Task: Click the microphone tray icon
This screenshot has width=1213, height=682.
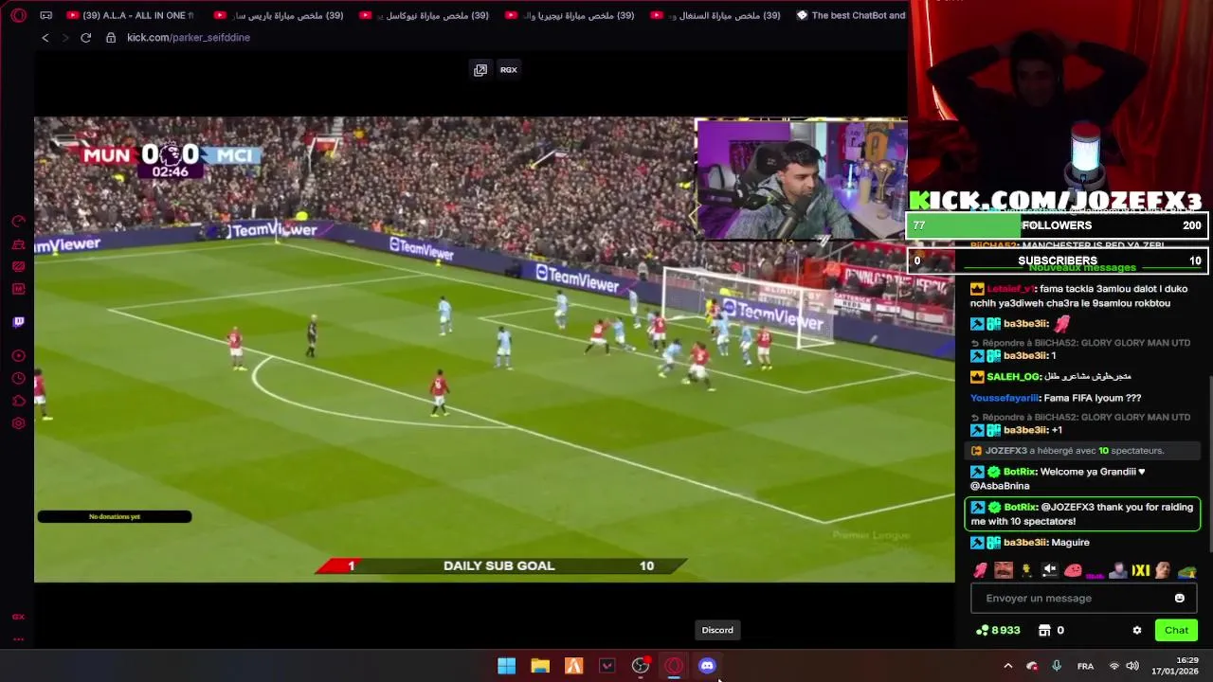Action: 1057,667
